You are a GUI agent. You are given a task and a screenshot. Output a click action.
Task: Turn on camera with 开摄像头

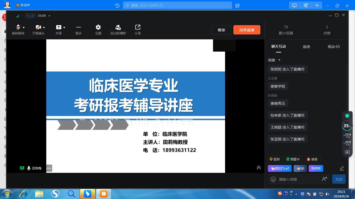38,27
